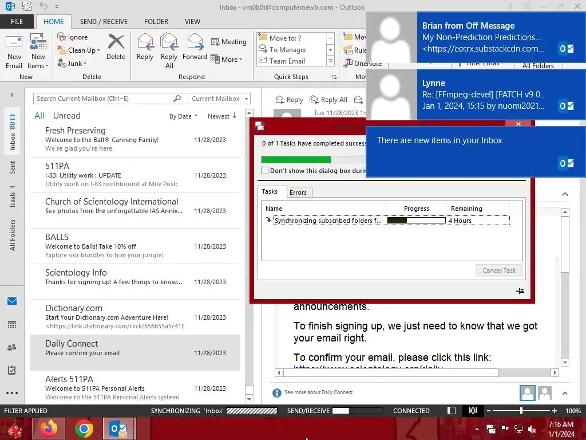Open Google Chrome from the taskbar

click(84, 429)
